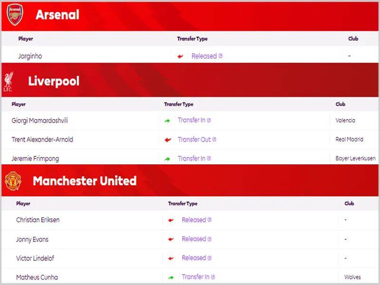Click green transfer-in arrow for Matheus Cunha
Image resolution: width=380 pixels, height=285 pixels.
(x=171, y=277)
